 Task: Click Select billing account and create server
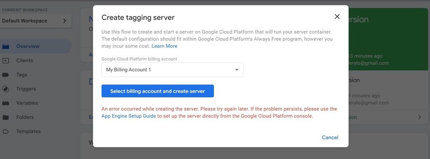pyautogui.click(x=158, y=91)
